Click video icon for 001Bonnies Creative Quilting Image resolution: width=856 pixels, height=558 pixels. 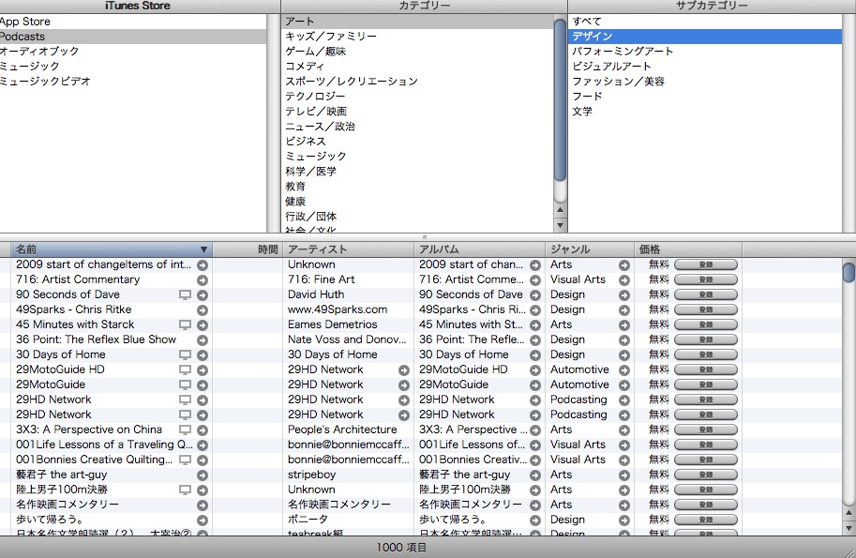click(x=185, y=460)
